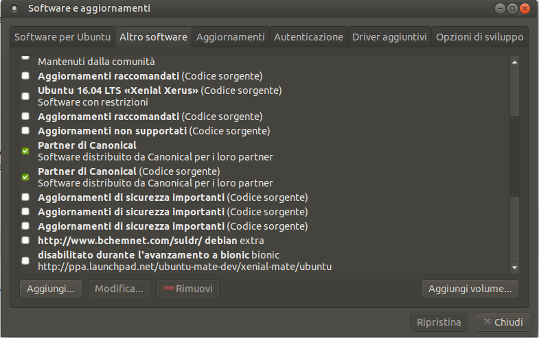The height and width of the screenshot is (338, 539).
Task: Enable Aggiornamenti non supportati (Codice sorgente)
Action: click(25, 130)
